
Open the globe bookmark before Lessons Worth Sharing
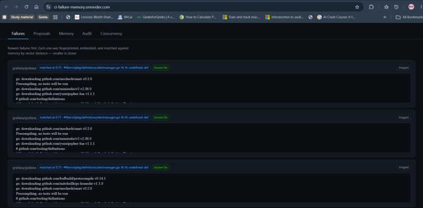(x=68, y=17)
